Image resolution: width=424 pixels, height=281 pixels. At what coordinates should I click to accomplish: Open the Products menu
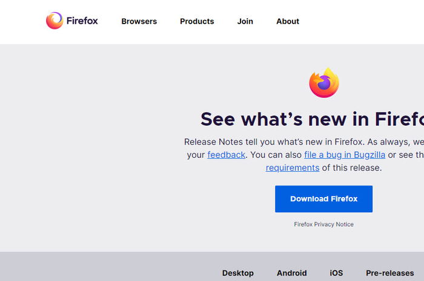point(197,21)
